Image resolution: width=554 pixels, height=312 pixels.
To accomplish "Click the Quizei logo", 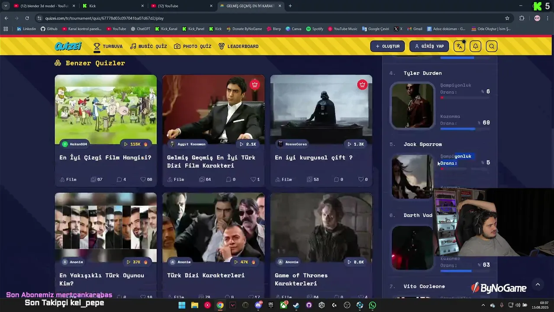I will click(68, 46).
